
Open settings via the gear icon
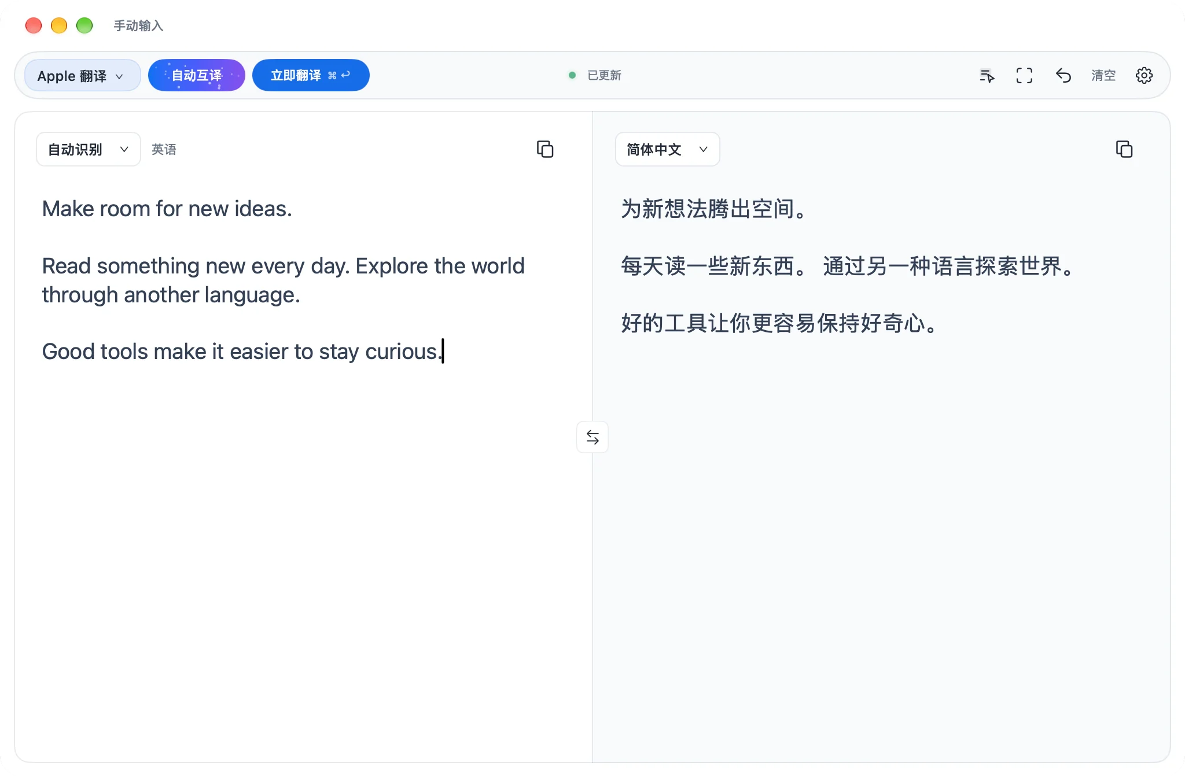coord(1144,76)
